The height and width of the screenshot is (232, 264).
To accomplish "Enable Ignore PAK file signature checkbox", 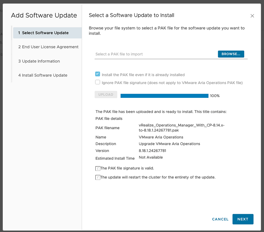I will [97, 82].
